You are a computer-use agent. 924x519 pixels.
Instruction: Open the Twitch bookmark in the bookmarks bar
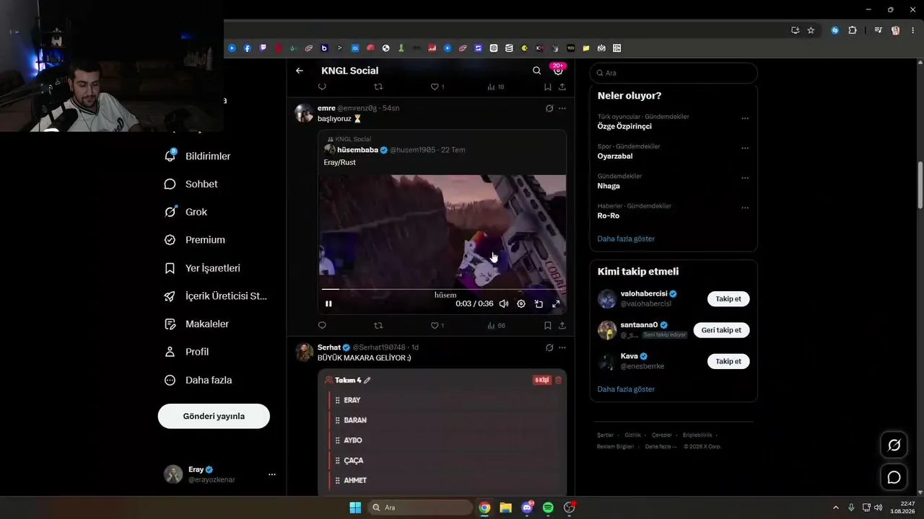coord(263,48)
